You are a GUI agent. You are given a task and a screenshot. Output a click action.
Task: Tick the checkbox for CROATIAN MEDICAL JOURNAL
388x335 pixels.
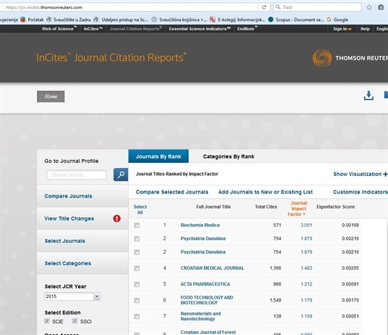(137, 268)
